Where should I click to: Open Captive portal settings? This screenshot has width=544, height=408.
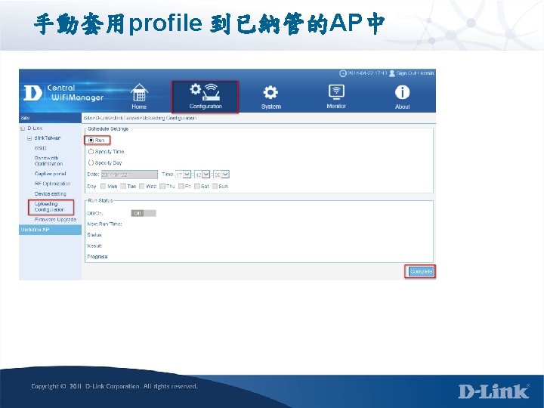(50, 174)
